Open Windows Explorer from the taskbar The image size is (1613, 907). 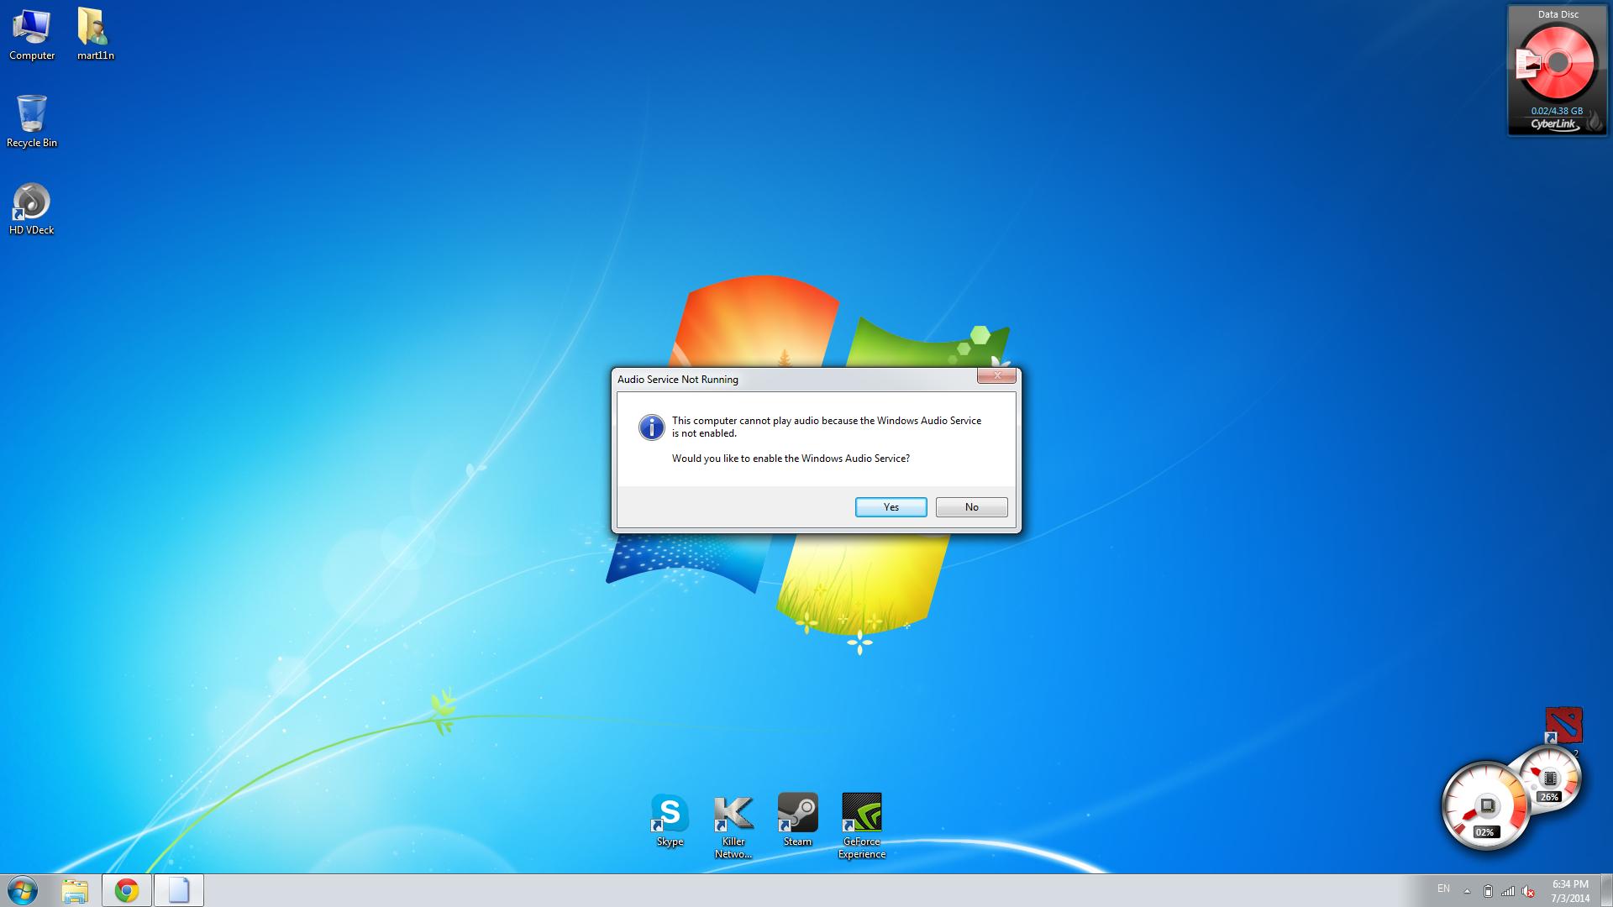click(75, 890)
